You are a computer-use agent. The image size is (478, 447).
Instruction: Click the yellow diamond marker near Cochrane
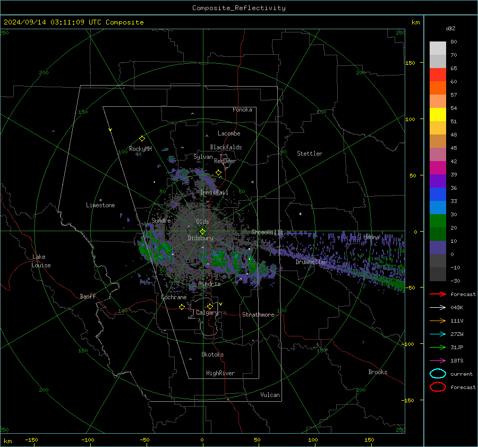(x=182, y=307)
